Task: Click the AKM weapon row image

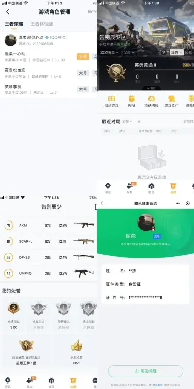Action: pyautogui.click(x=84, y=225)
